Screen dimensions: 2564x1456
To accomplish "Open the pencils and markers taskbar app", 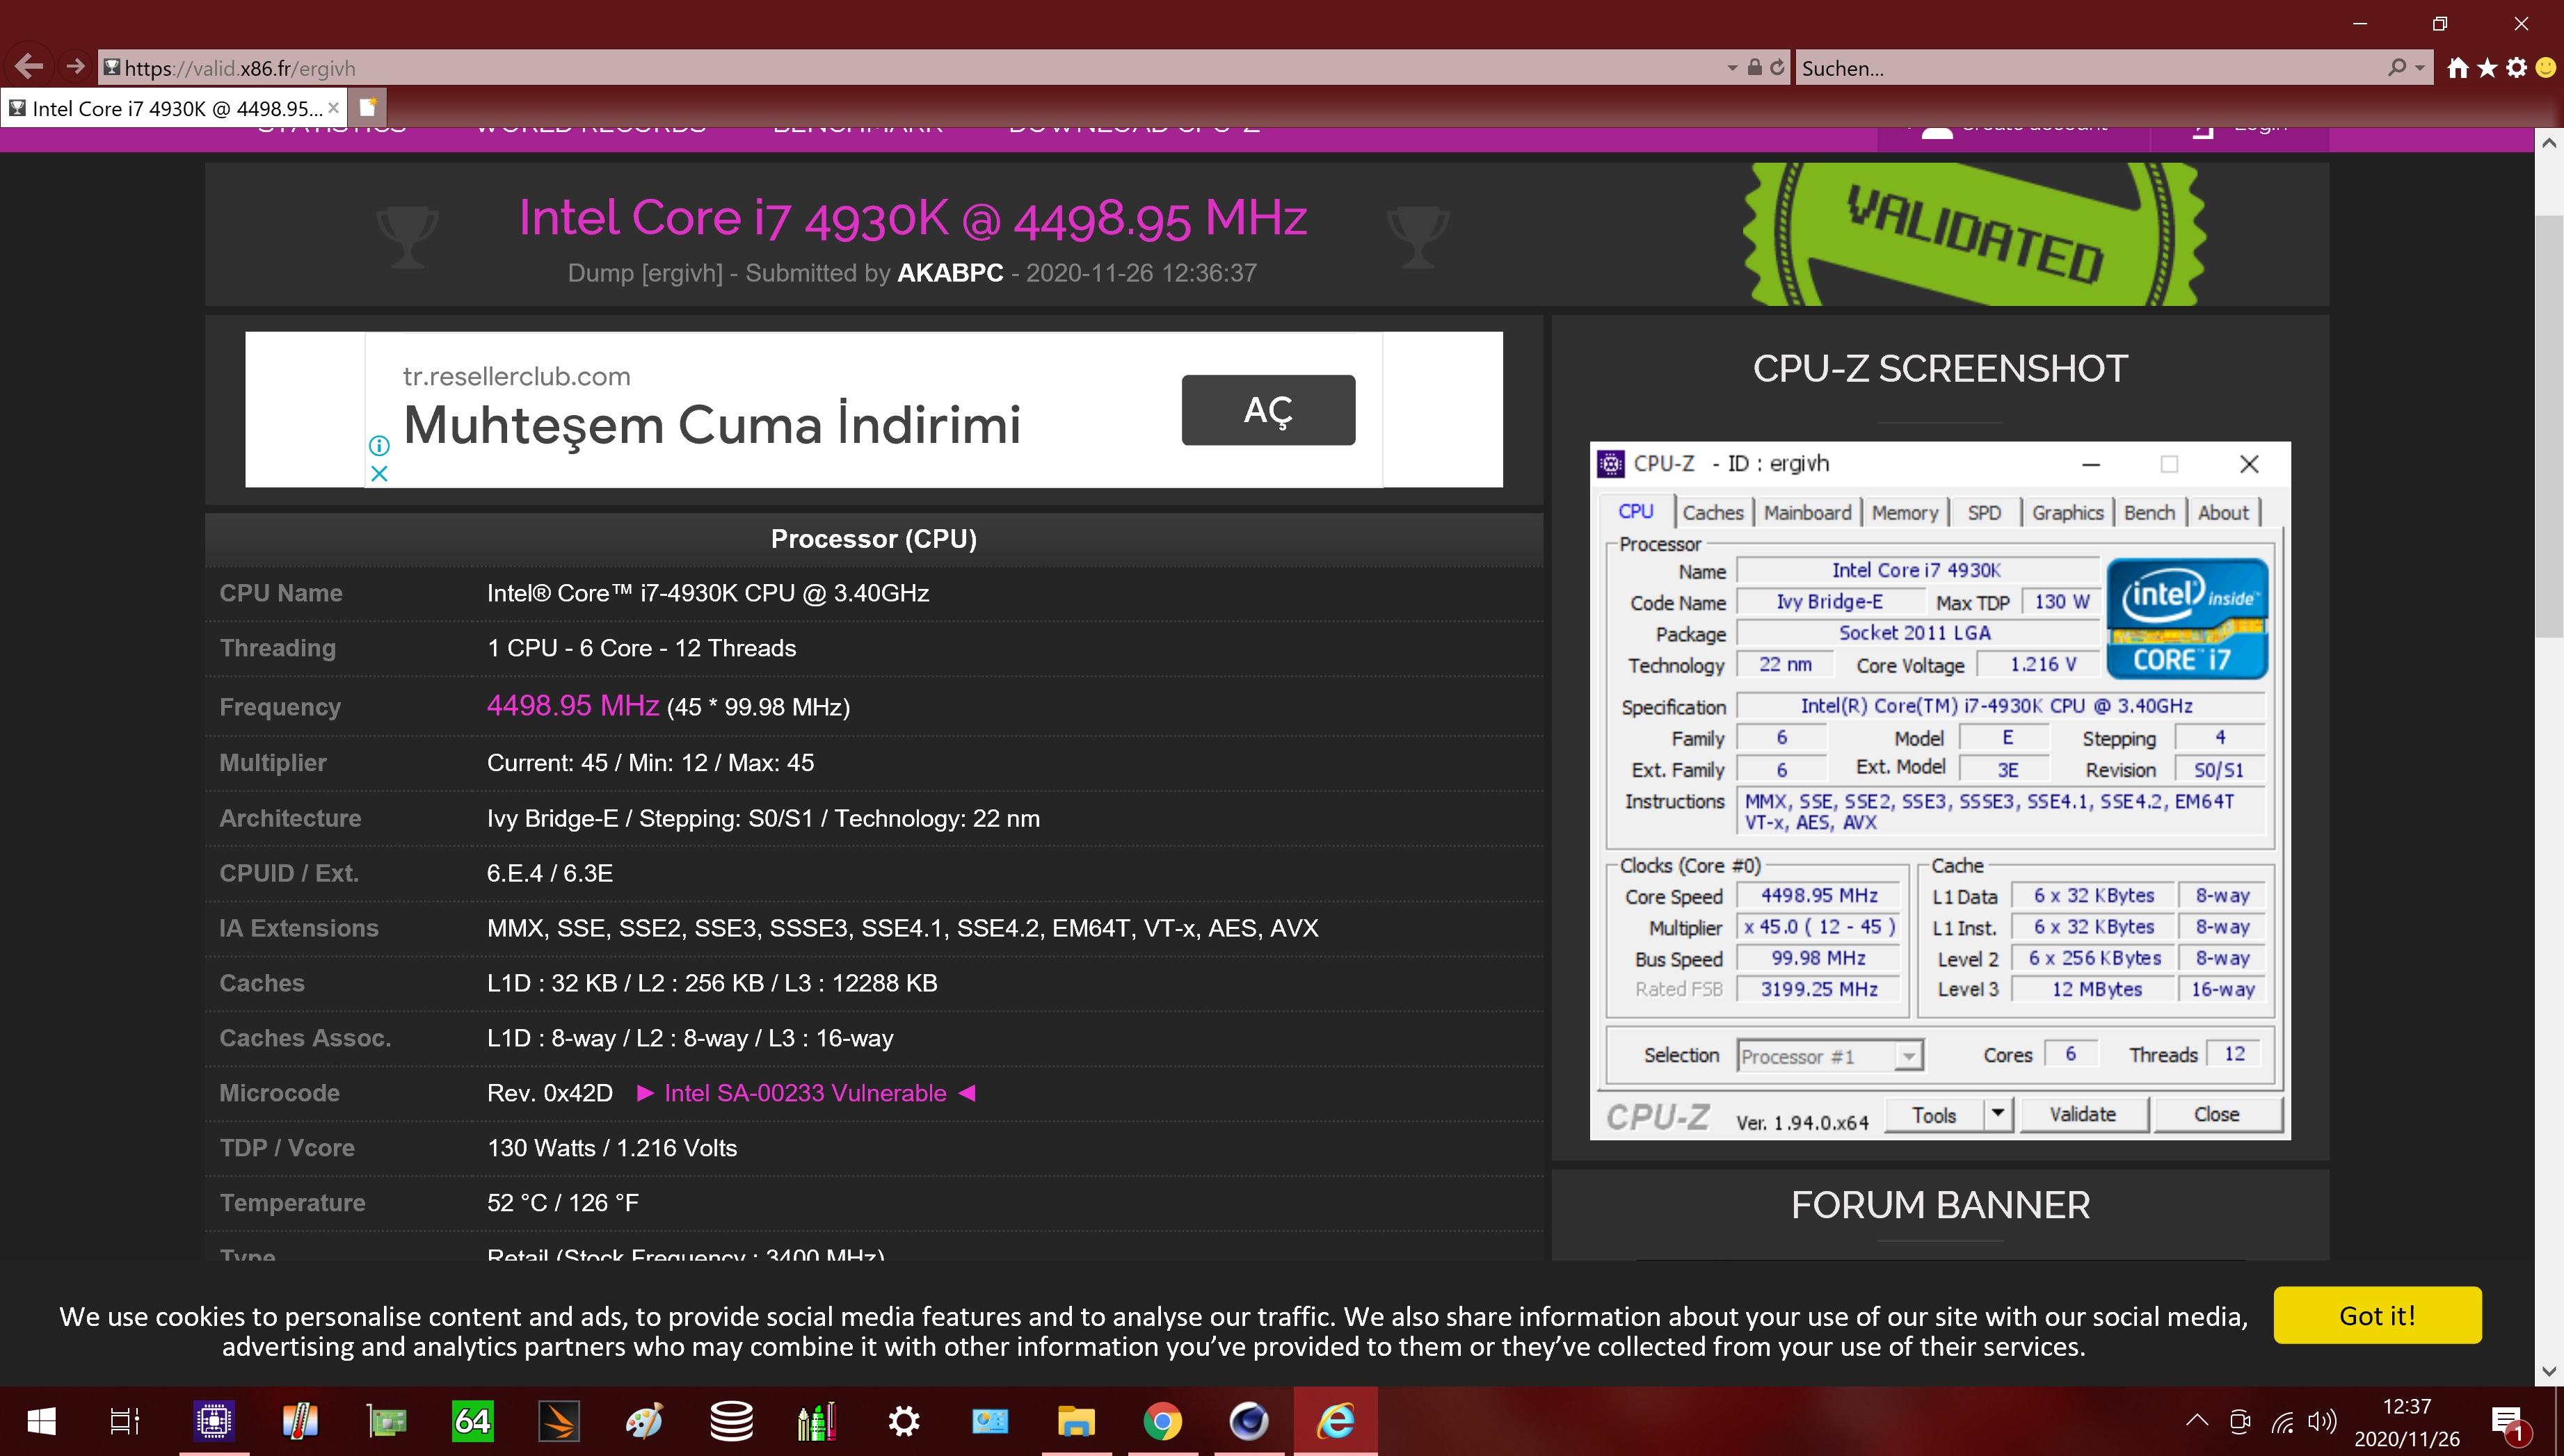I will [x=817, y=1421].
